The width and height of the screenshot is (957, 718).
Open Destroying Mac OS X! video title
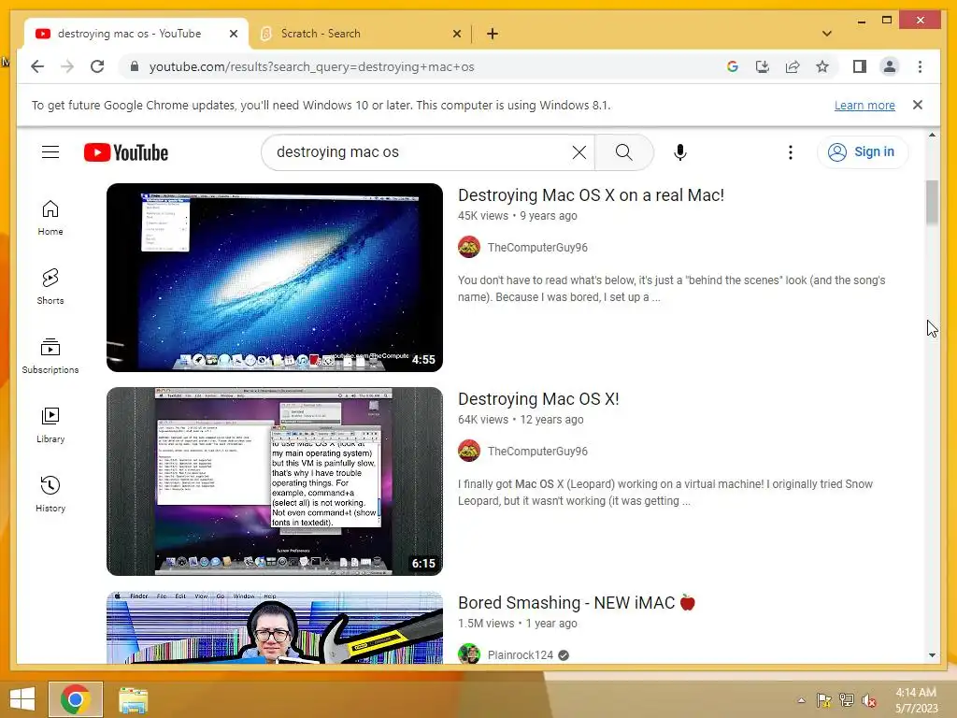[538, 399]
